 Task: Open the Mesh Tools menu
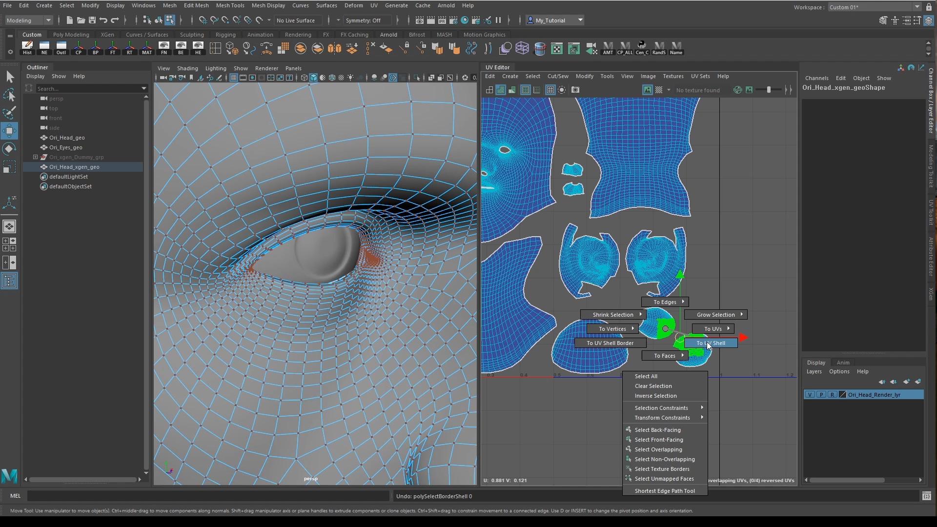230,5
